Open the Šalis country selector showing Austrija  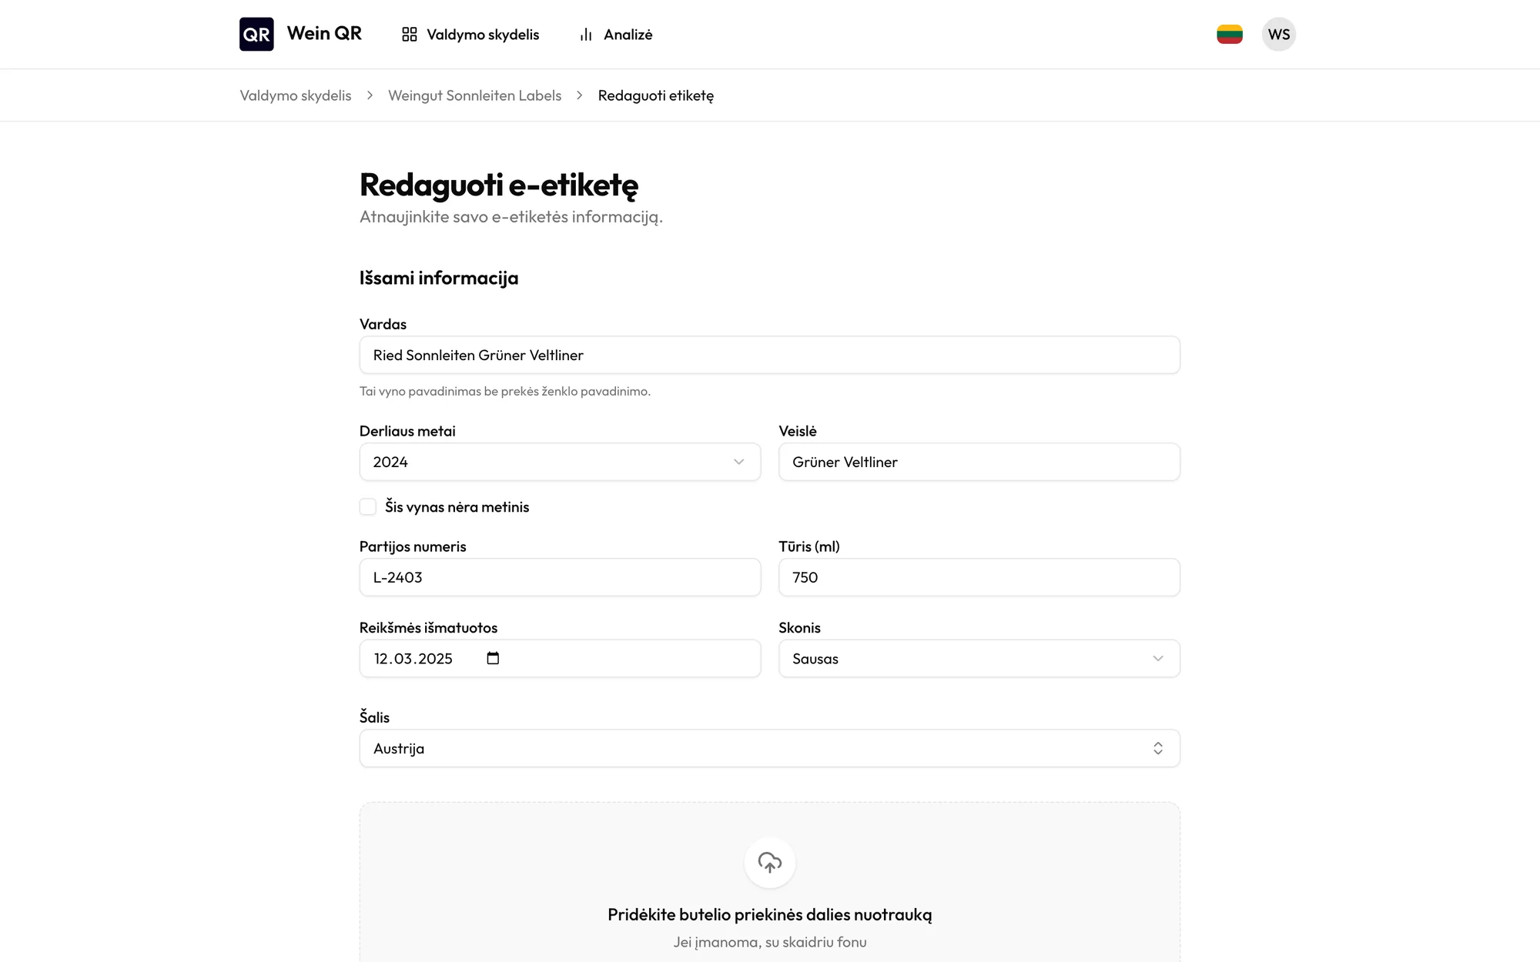(x=770, y=748)
